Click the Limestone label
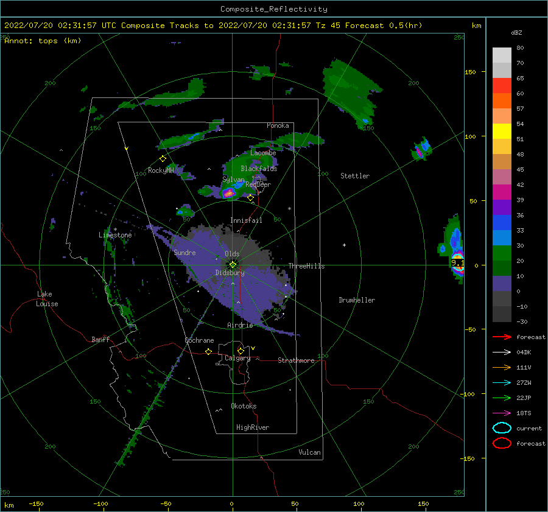 tap(115, 235)
